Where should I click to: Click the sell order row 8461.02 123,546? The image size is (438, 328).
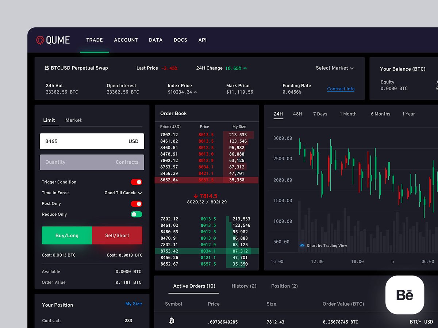click(207, 141)
